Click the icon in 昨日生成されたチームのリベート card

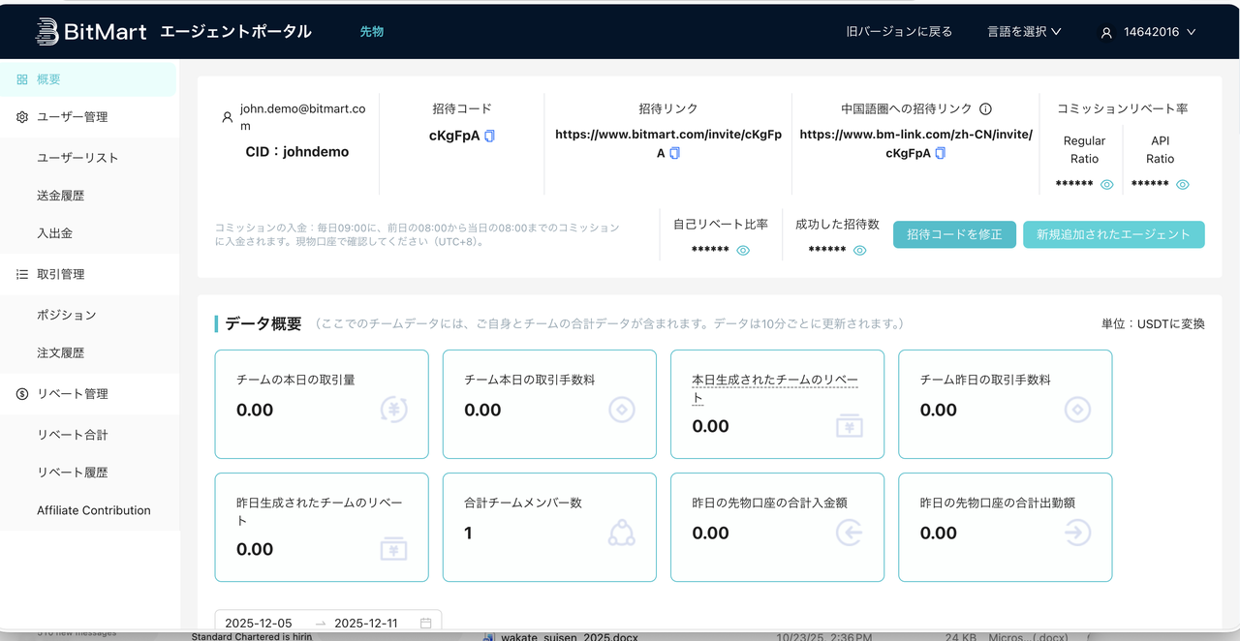coord(393,549)
